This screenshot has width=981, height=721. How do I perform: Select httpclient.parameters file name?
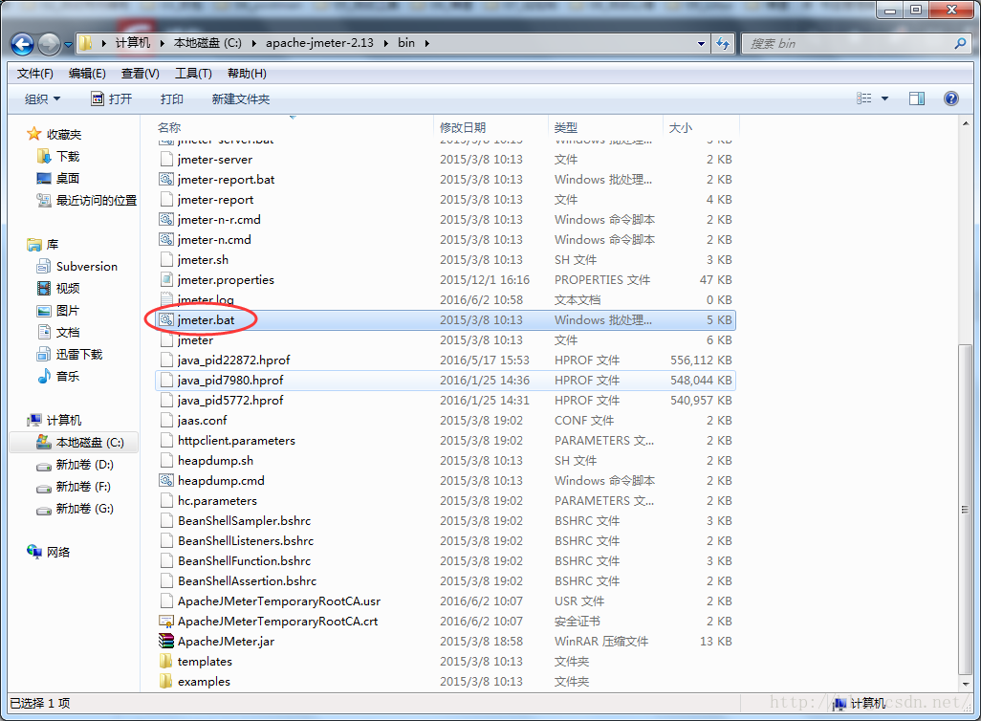236,440
